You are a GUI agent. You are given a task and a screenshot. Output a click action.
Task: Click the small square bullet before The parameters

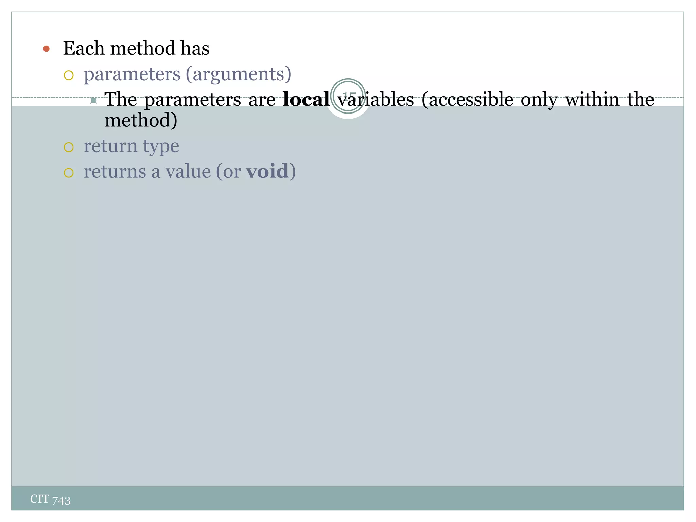(x=93, y=101)
